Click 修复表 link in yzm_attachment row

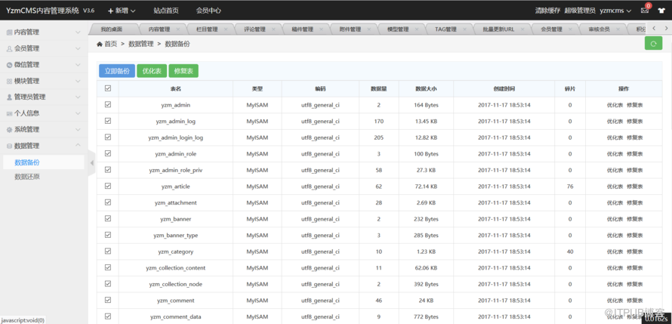point(634,202)
